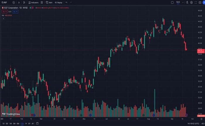This screenshot has height=126, width=205.
Task: Click the red event marker near Feb 14
Action: click(x=32, y=115)
